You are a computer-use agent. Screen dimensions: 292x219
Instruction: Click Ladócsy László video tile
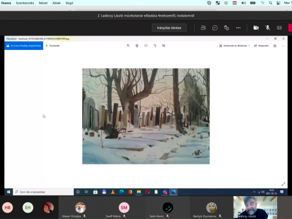[255, 208]
